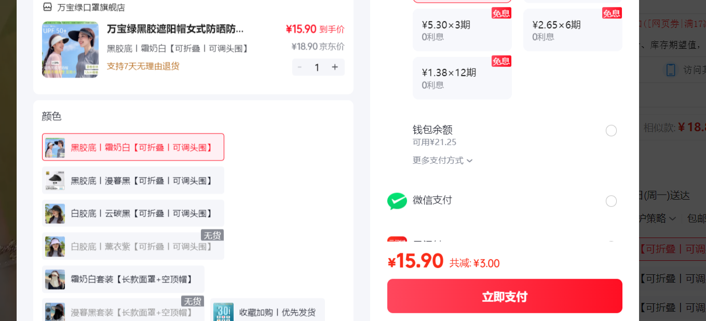This screenshot has height=321, width=706.
Task: Select the 黑胶底 霜奶白 selected color option
Action: 133,147
